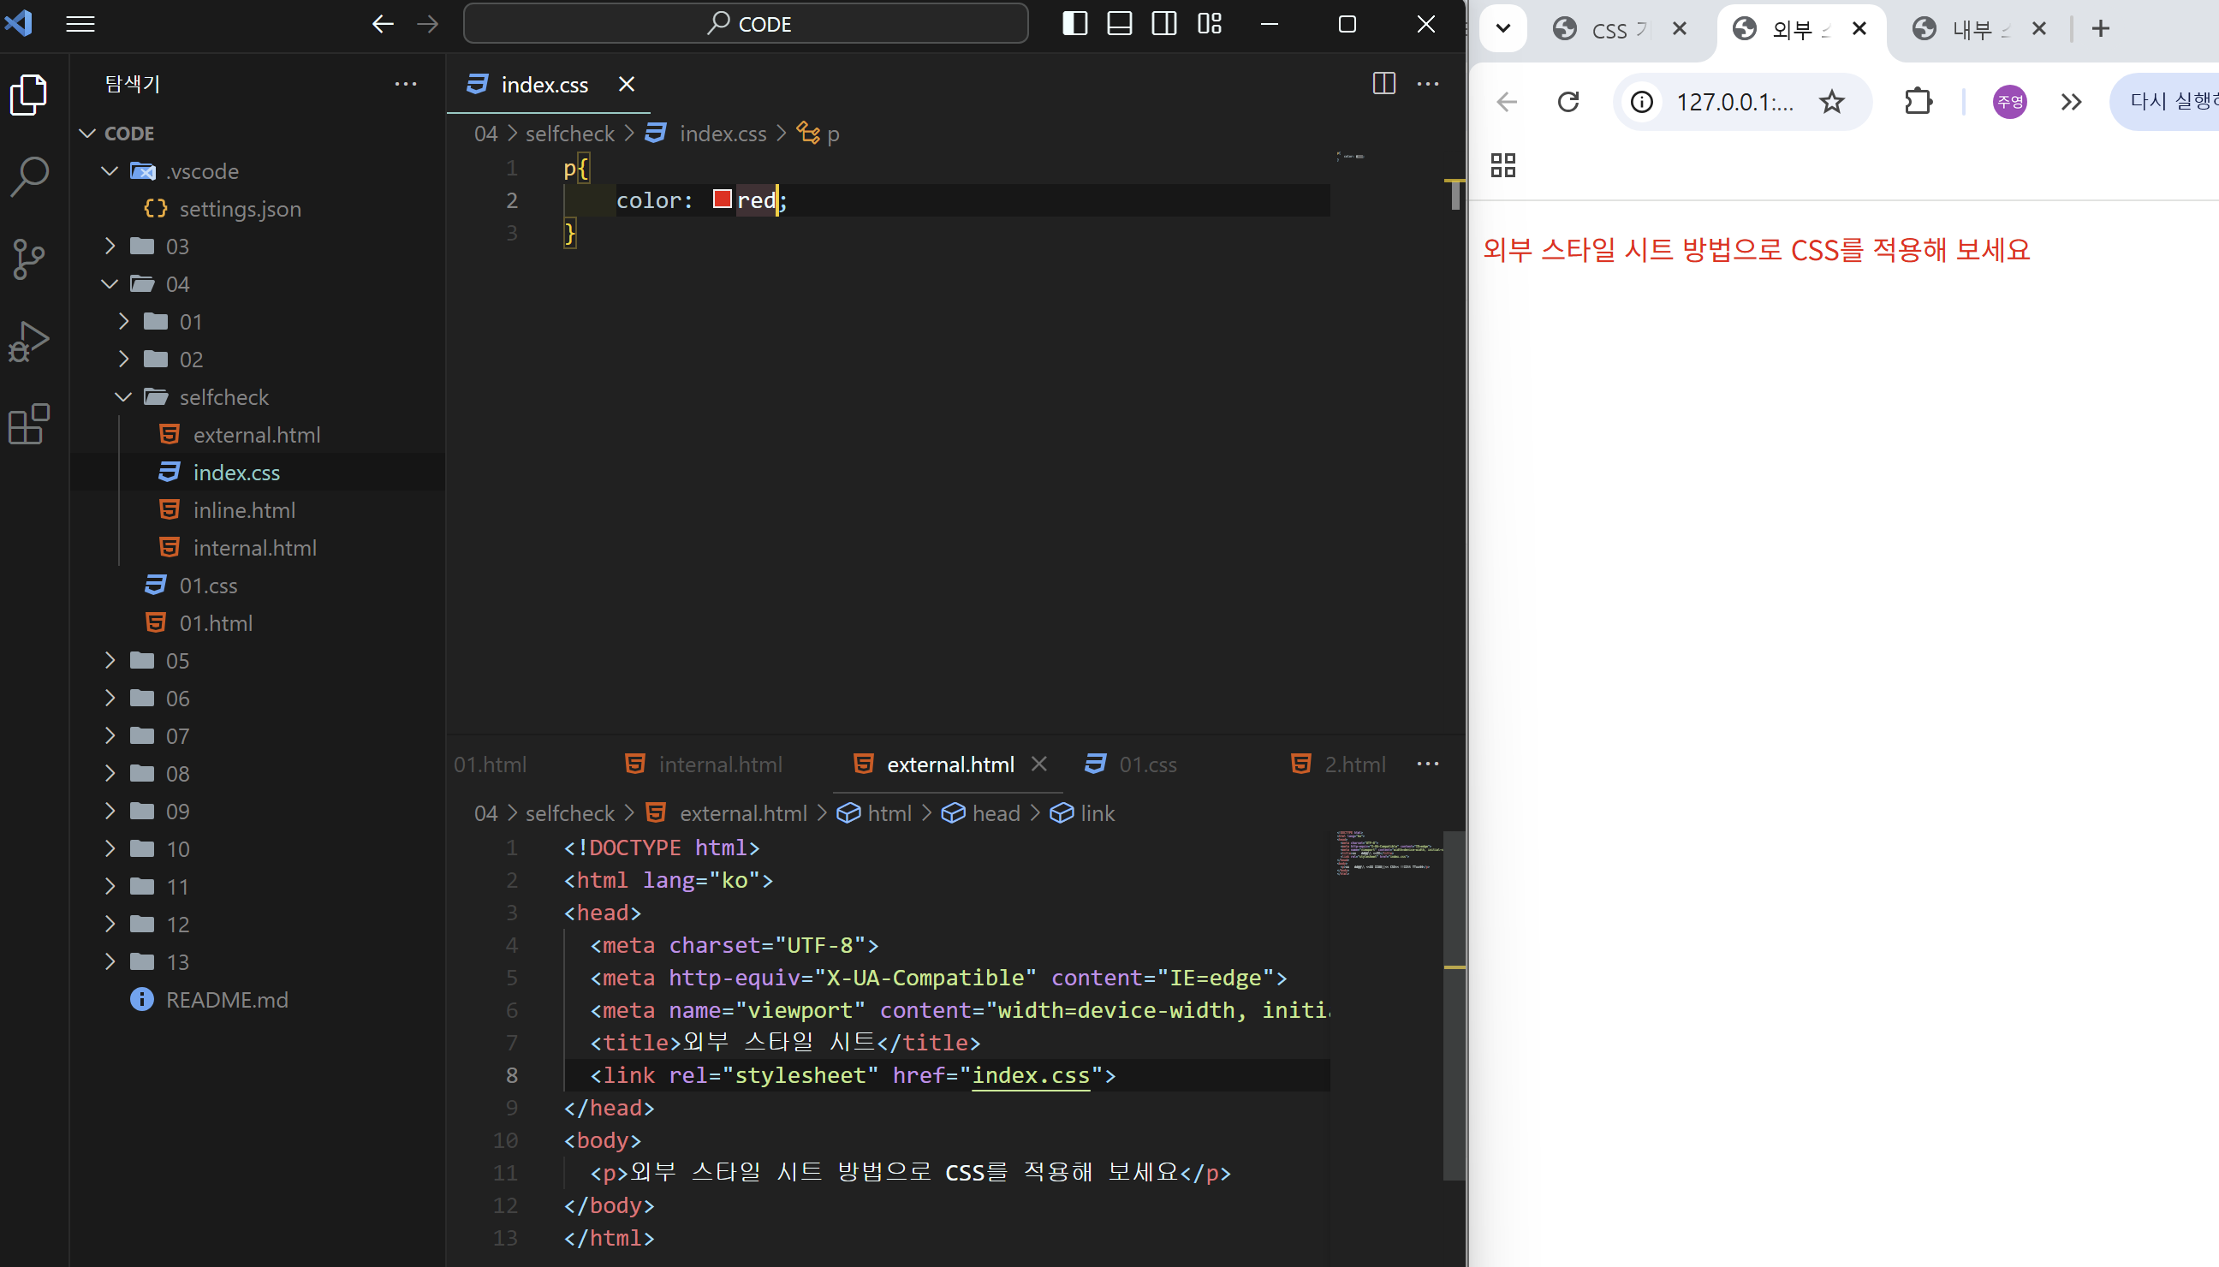Toggle the primary side bar

(x=1075, y=23)
